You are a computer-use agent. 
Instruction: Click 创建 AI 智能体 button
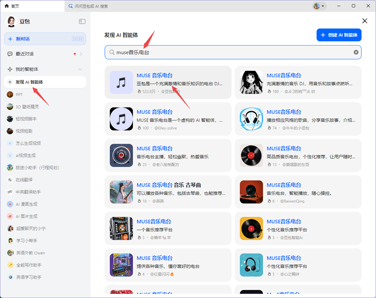(339, 35)
